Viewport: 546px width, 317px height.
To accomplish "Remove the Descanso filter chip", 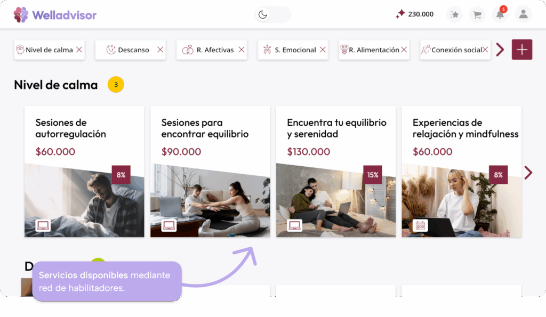I will coord(160,50).
